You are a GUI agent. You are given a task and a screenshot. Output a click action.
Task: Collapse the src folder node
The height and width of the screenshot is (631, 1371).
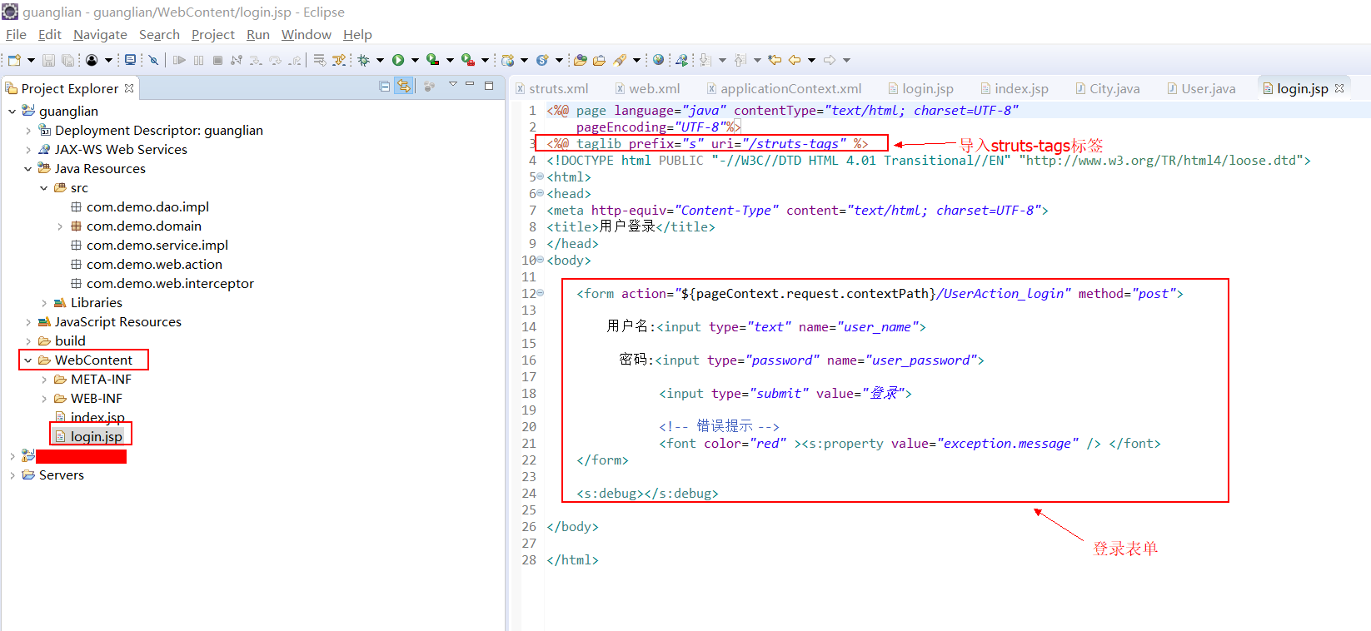pos(44,188)
